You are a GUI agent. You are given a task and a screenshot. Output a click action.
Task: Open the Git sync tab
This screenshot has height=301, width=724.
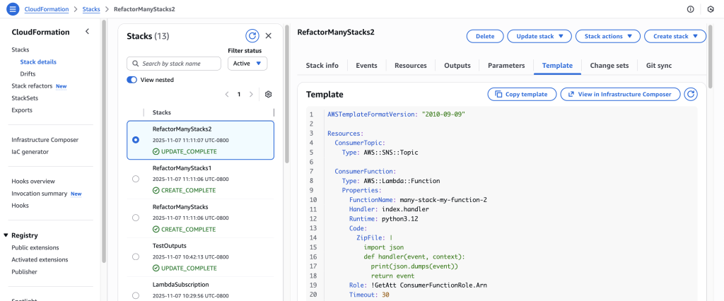pos(659,66)
